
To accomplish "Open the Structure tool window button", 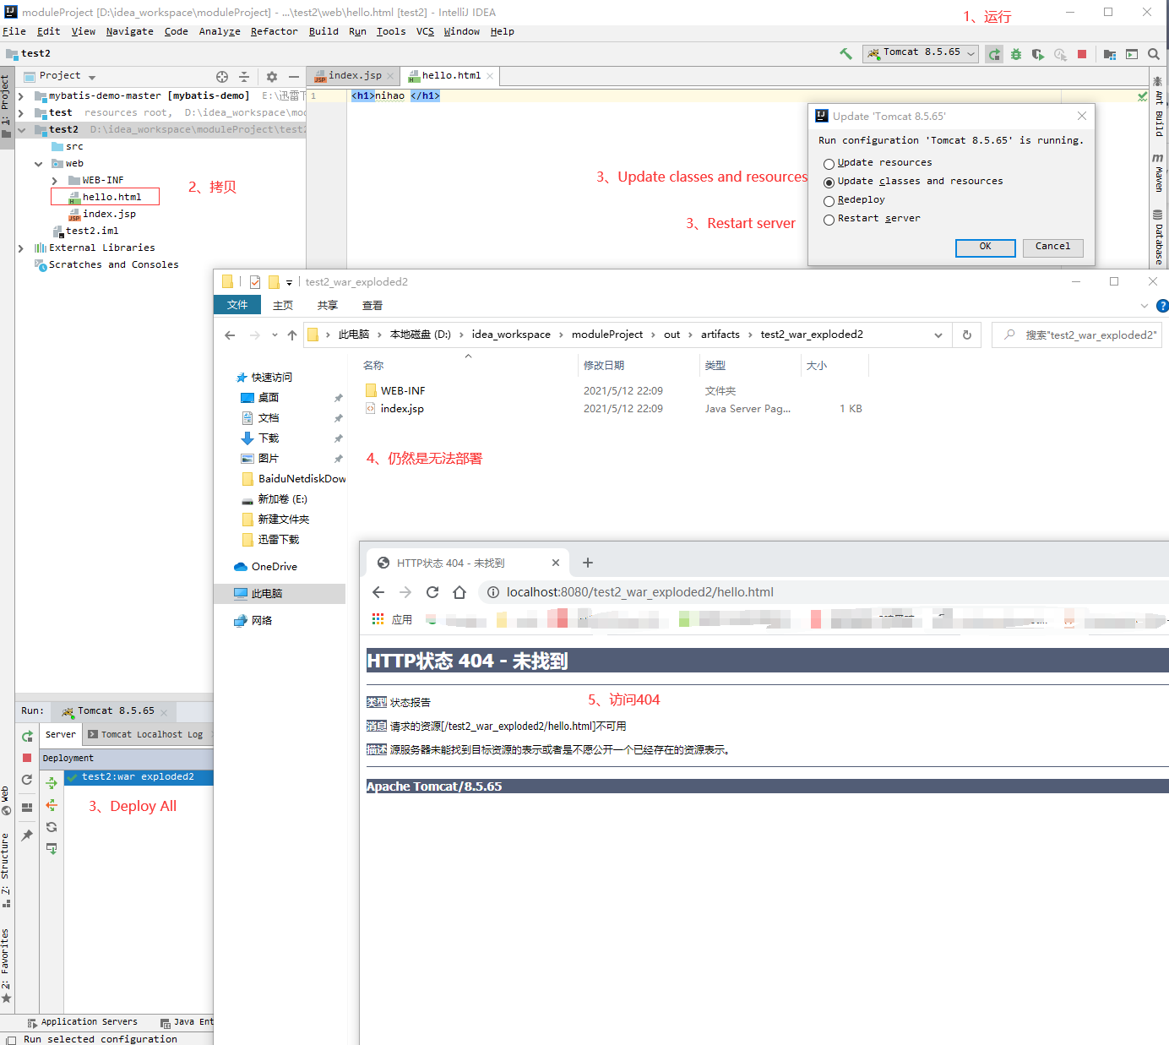I will [x=5, y=870].
